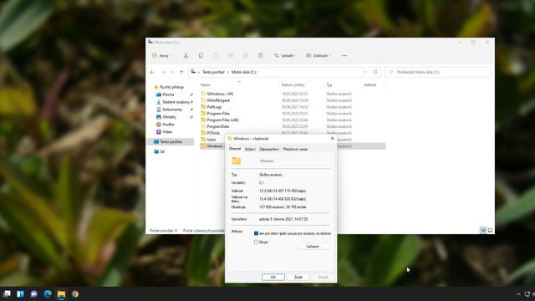
Task: Open File Explorer from the taskbar
Action: click(61, 293)
